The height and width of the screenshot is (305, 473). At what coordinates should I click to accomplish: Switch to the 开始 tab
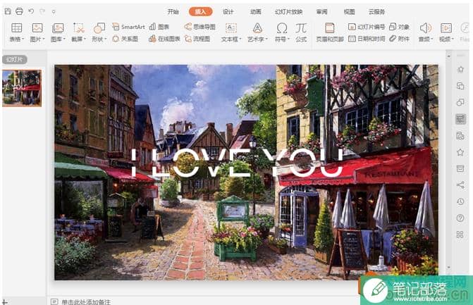coord(173,12)
